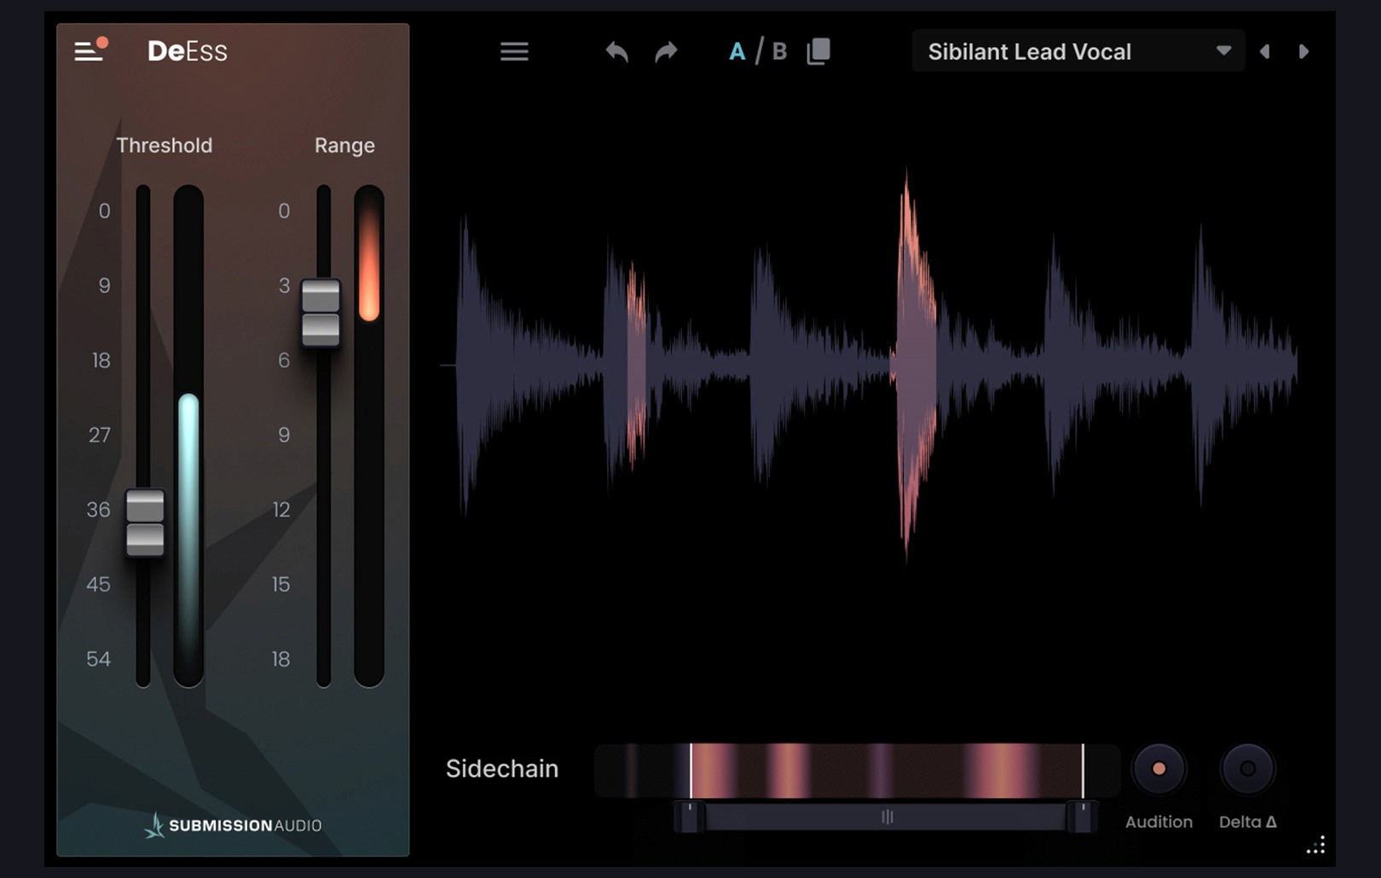This screenshot has width=1381, height=878.
Task: Click the Delta monitoring icon
Action: click(1247, 767)
